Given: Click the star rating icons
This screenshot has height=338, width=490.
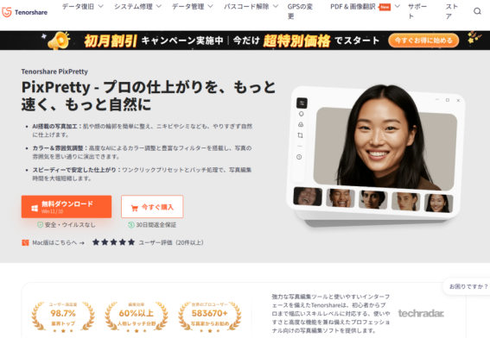Looking at the screenshot, I should [x=113, y=242].
